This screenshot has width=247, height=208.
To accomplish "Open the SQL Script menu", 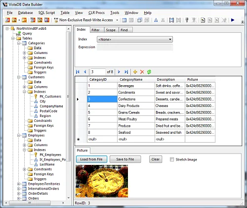I will coord(46,13).
